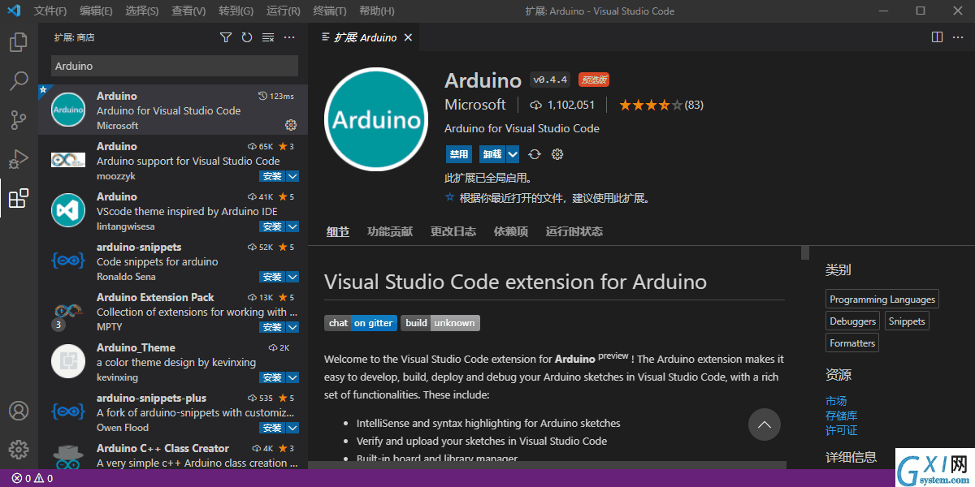Open the 转到(G) menu
This screenshot has height=487, width=975.
point(236,11)
